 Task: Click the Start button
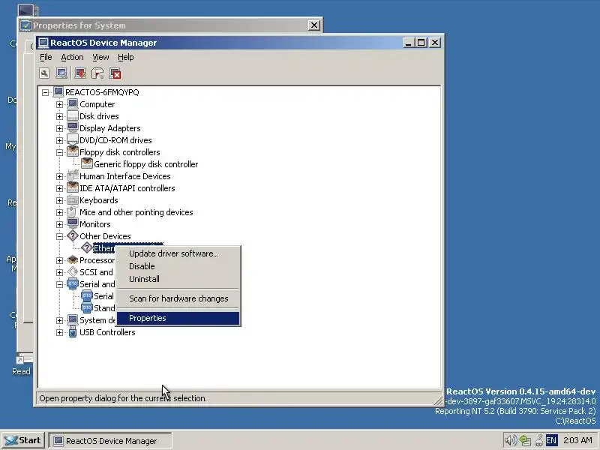[23, 440]
